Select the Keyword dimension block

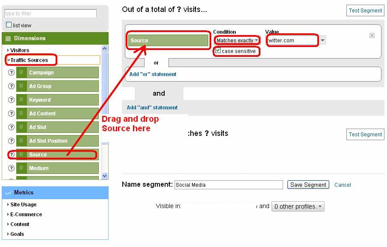tap(57, 100)
